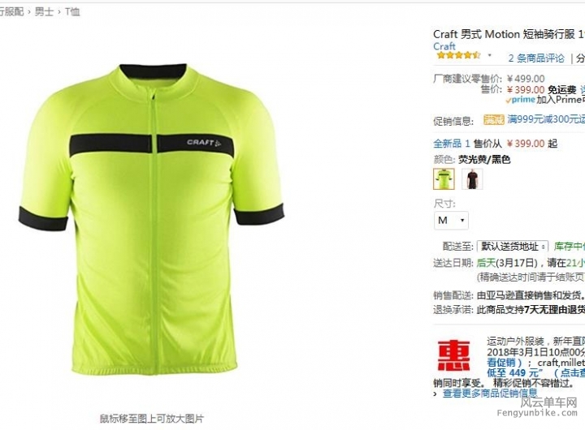585x430 pixels.
Task: Click the 满减 promotion badge
Action: point(494,119)
